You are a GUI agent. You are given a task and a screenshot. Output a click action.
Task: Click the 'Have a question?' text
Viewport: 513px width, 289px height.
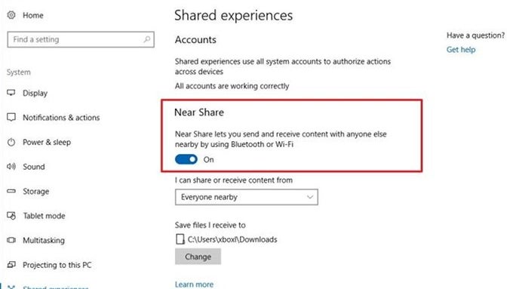(475, 35)
